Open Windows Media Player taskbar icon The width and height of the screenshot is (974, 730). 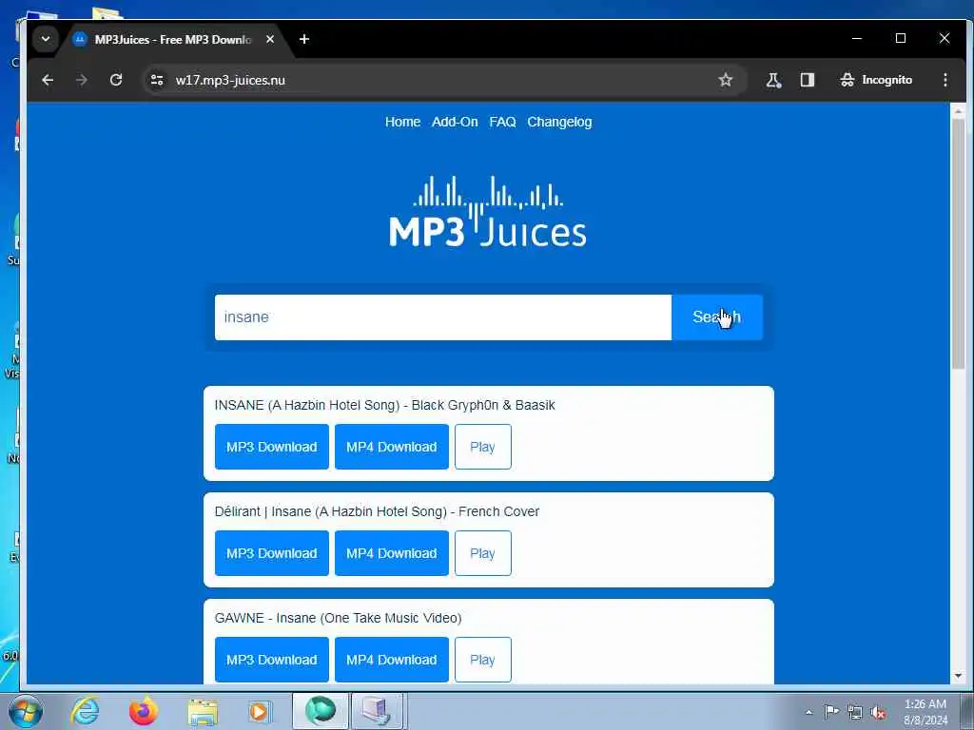[260, 711]
